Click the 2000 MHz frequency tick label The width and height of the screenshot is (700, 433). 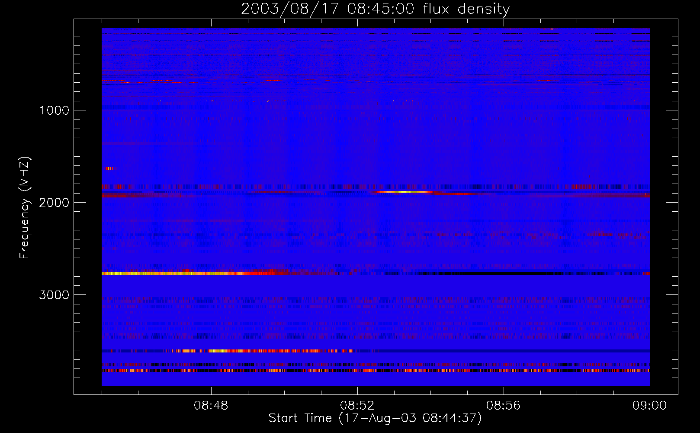[54, 203]
